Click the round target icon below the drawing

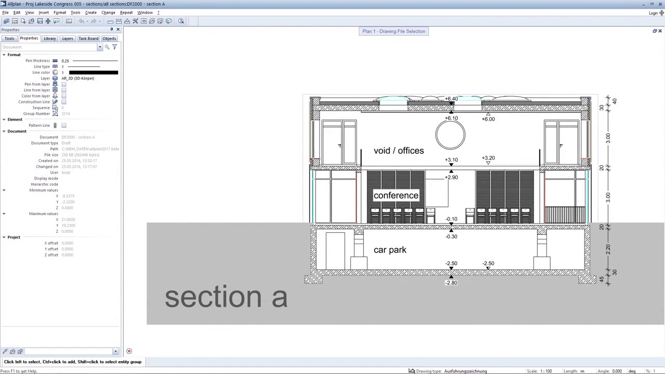click(129, 352)
